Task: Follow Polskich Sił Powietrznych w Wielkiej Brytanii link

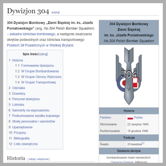Action: tap(40, 45)
